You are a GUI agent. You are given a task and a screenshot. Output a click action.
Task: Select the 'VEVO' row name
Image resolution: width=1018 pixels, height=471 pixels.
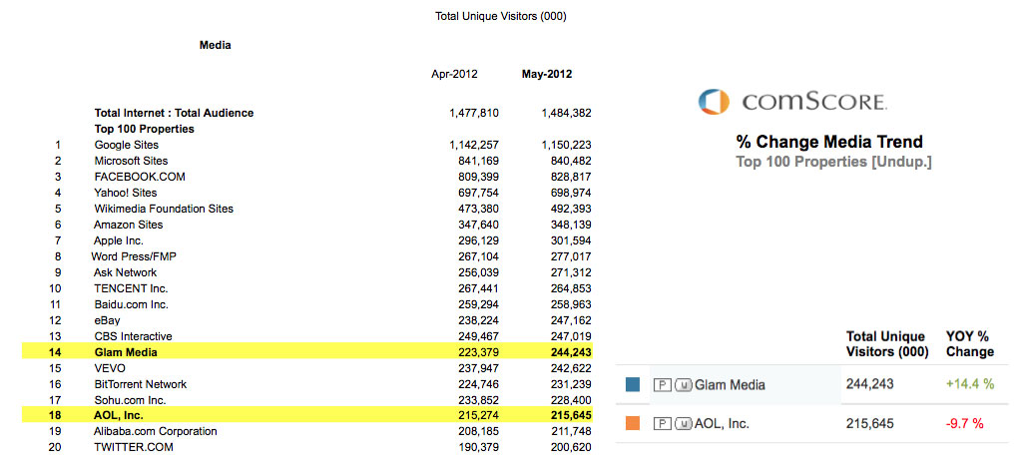[110, 368]
